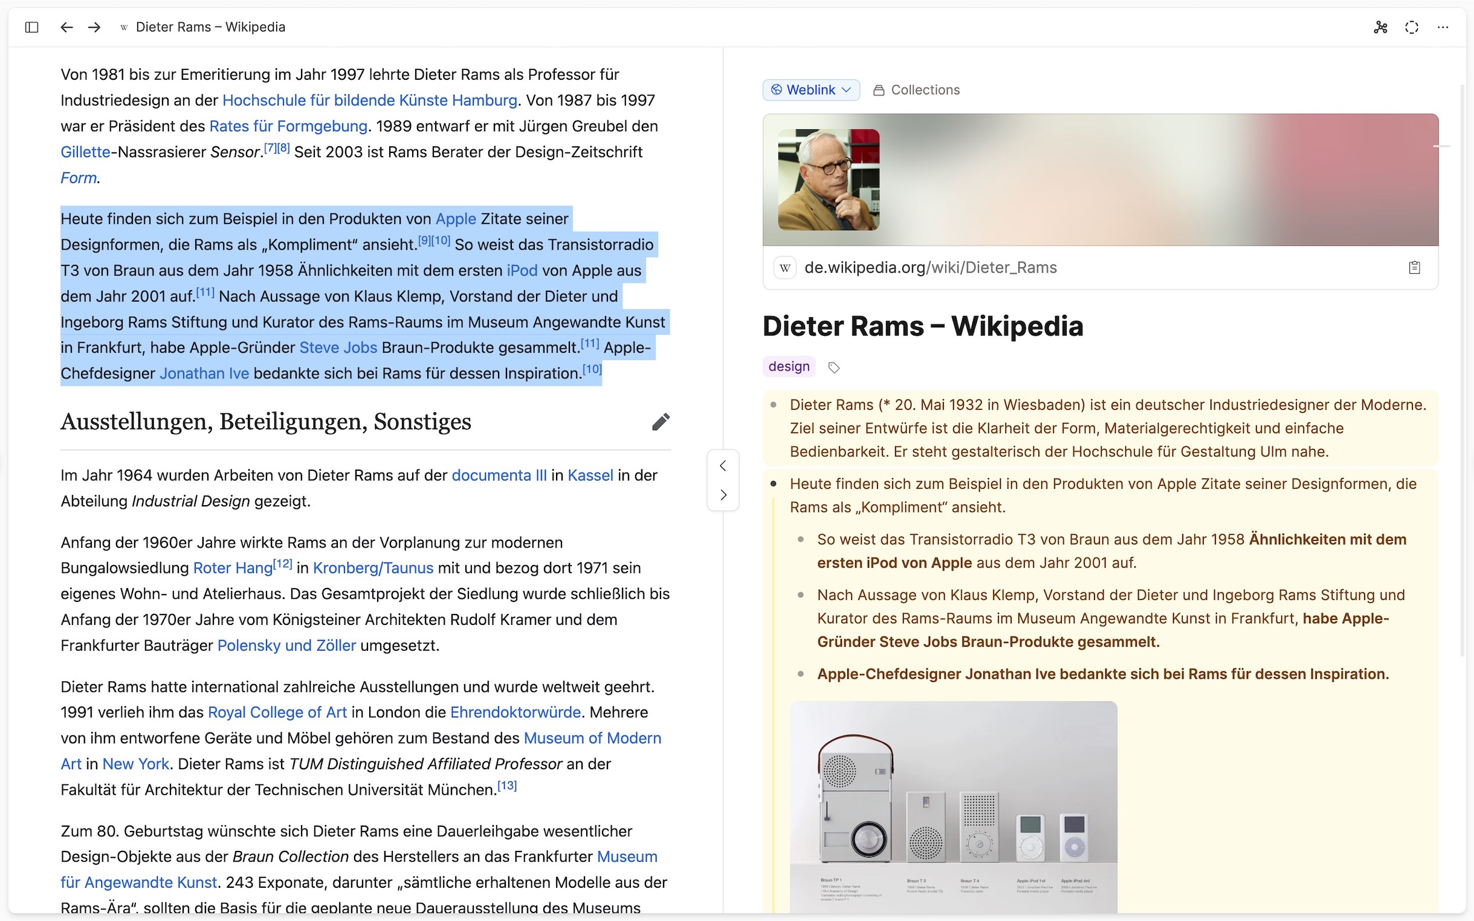The image size is (1474, 921).
Task: Open the Kronberg/Taunus link
Action: pyautogui.click(x=373, y=567)
